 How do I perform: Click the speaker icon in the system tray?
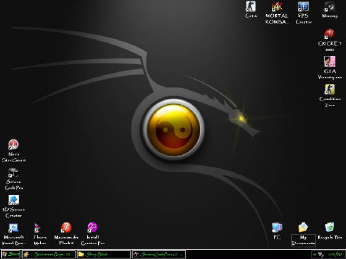(x=321, y=255)
